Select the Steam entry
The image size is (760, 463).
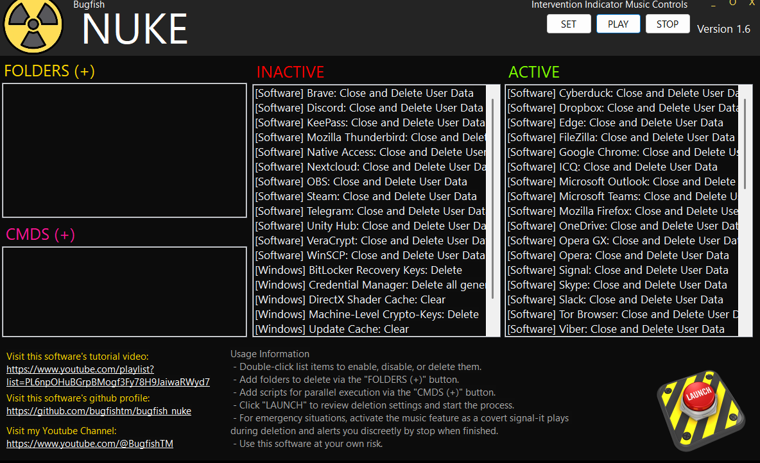[370, 196]
